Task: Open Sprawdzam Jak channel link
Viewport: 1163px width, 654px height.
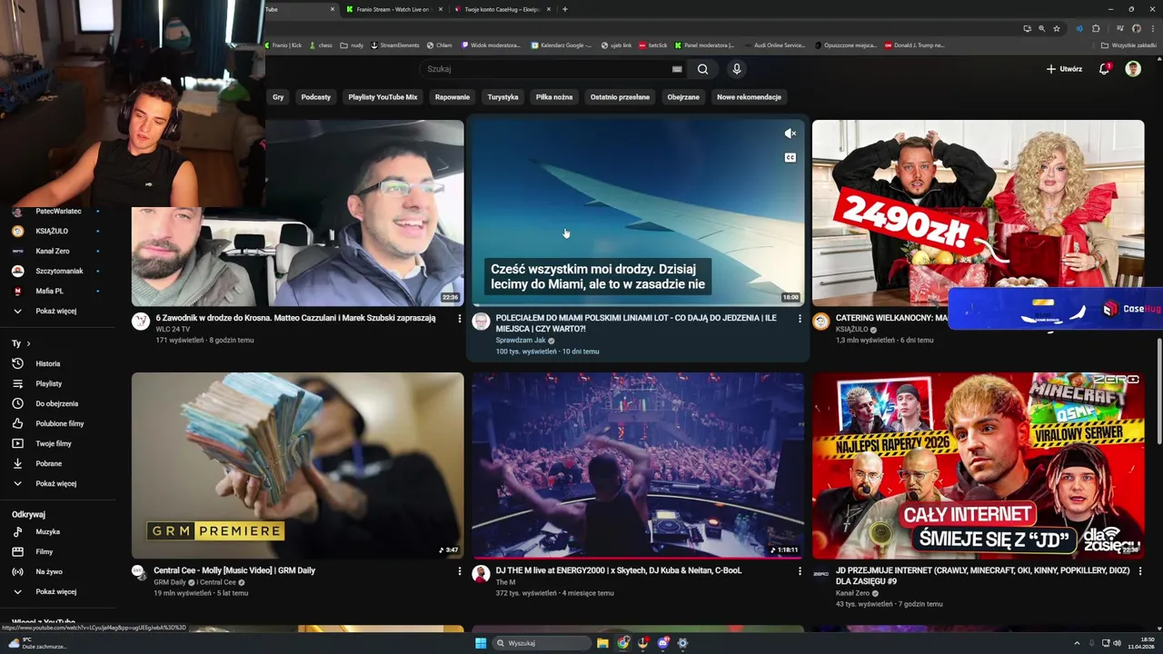Action: 521,340
